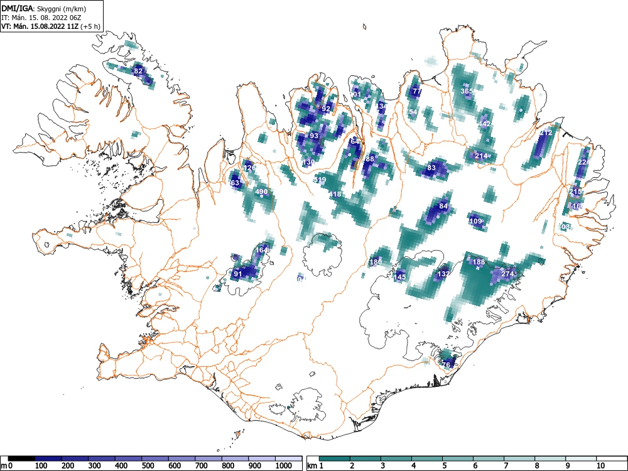The height and width of the screenshot is (471, 628).
Task: Click the visibility value '84' on the map
Action: pos(443,206)
